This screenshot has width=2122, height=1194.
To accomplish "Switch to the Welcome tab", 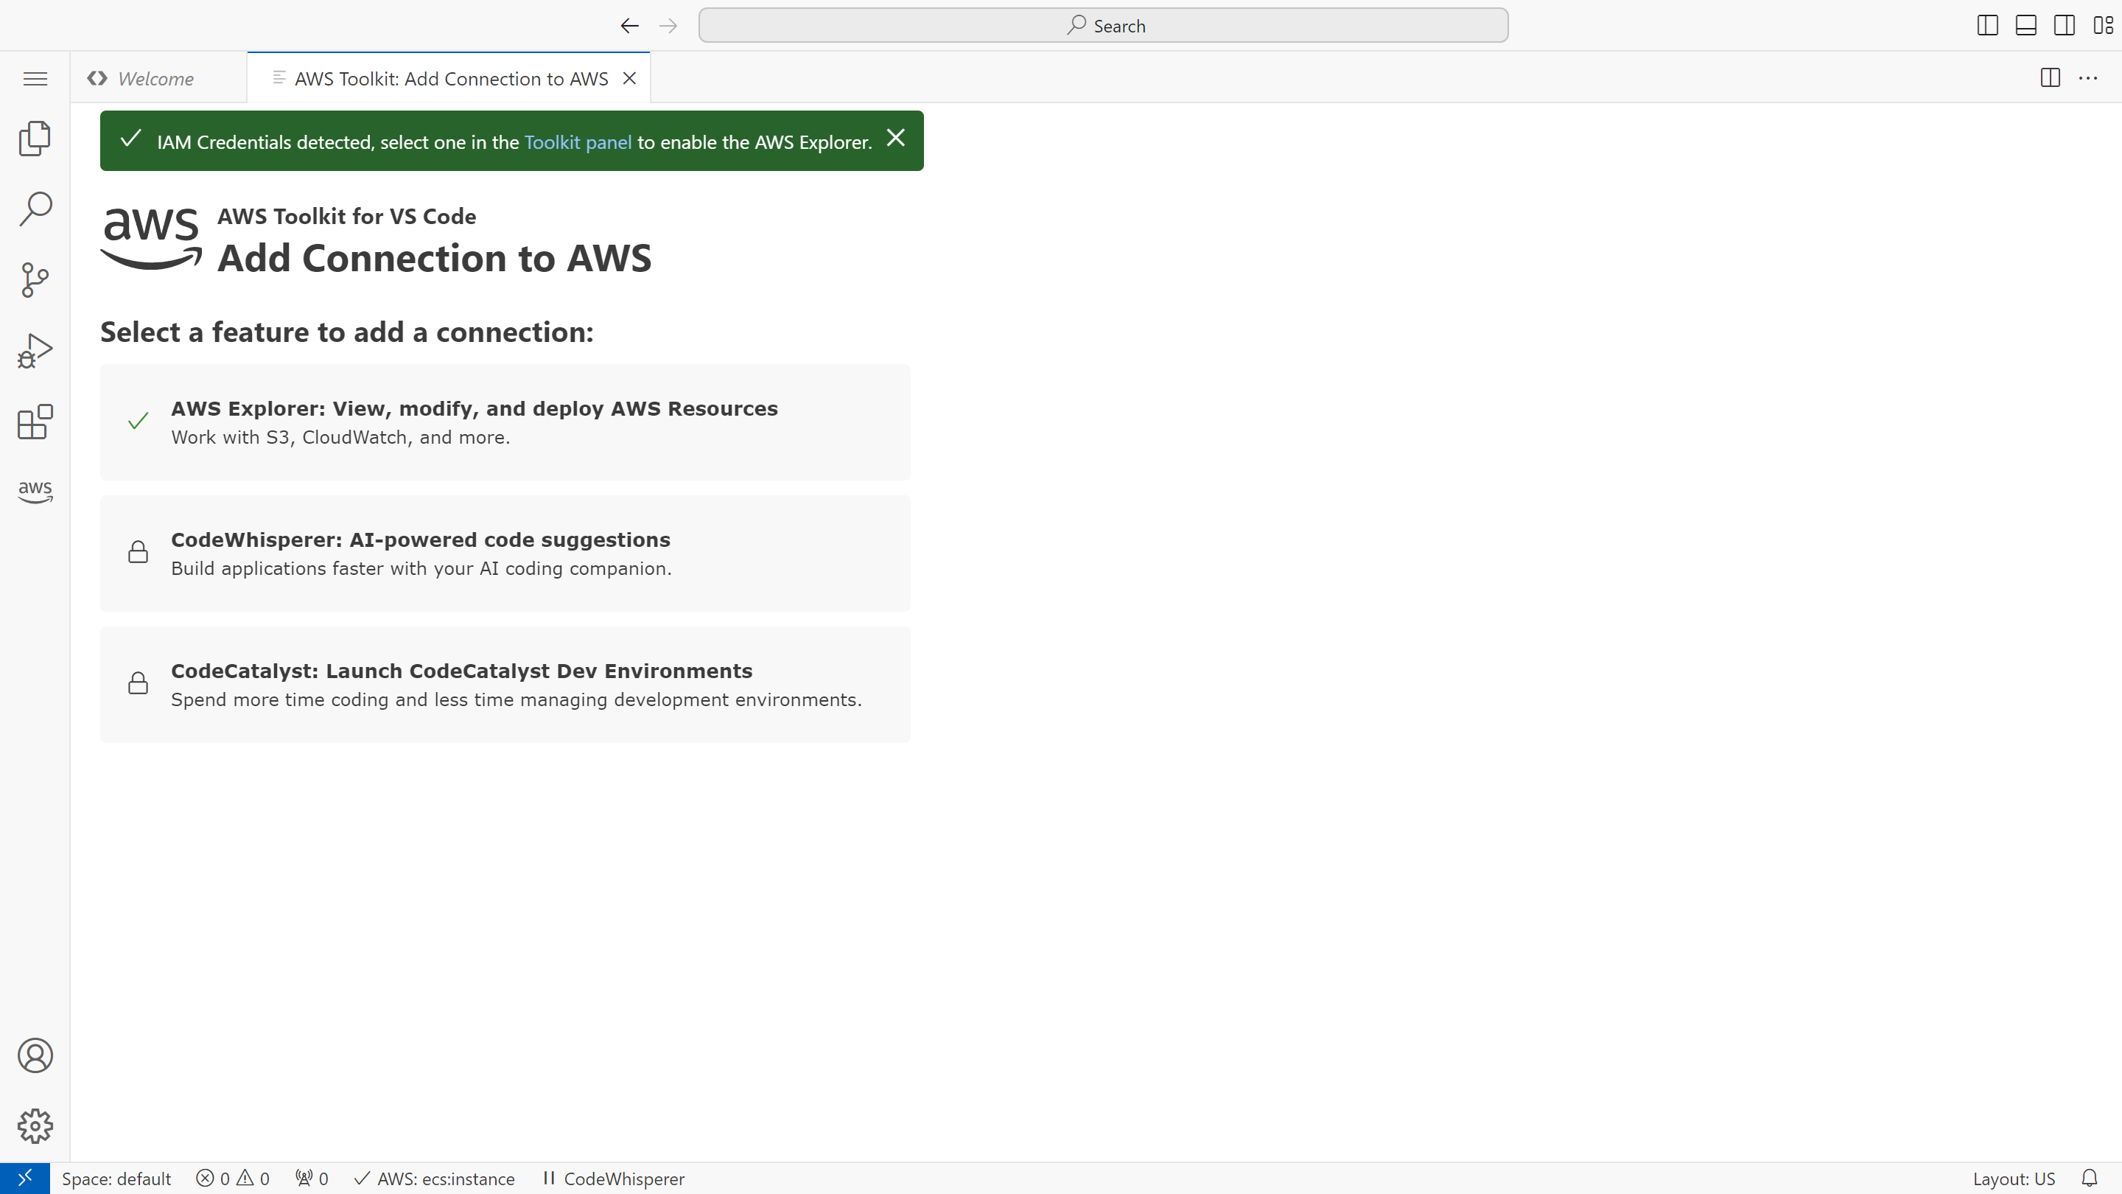I will point(155,78).
